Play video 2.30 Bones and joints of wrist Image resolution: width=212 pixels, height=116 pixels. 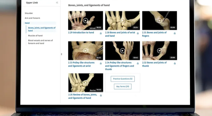click(x=122, y=21)
